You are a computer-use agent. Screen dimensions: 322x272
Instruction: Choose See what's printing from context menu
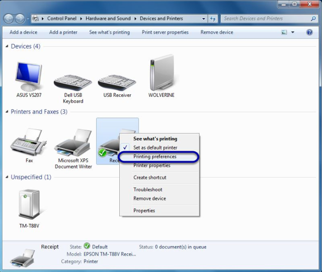159,139
